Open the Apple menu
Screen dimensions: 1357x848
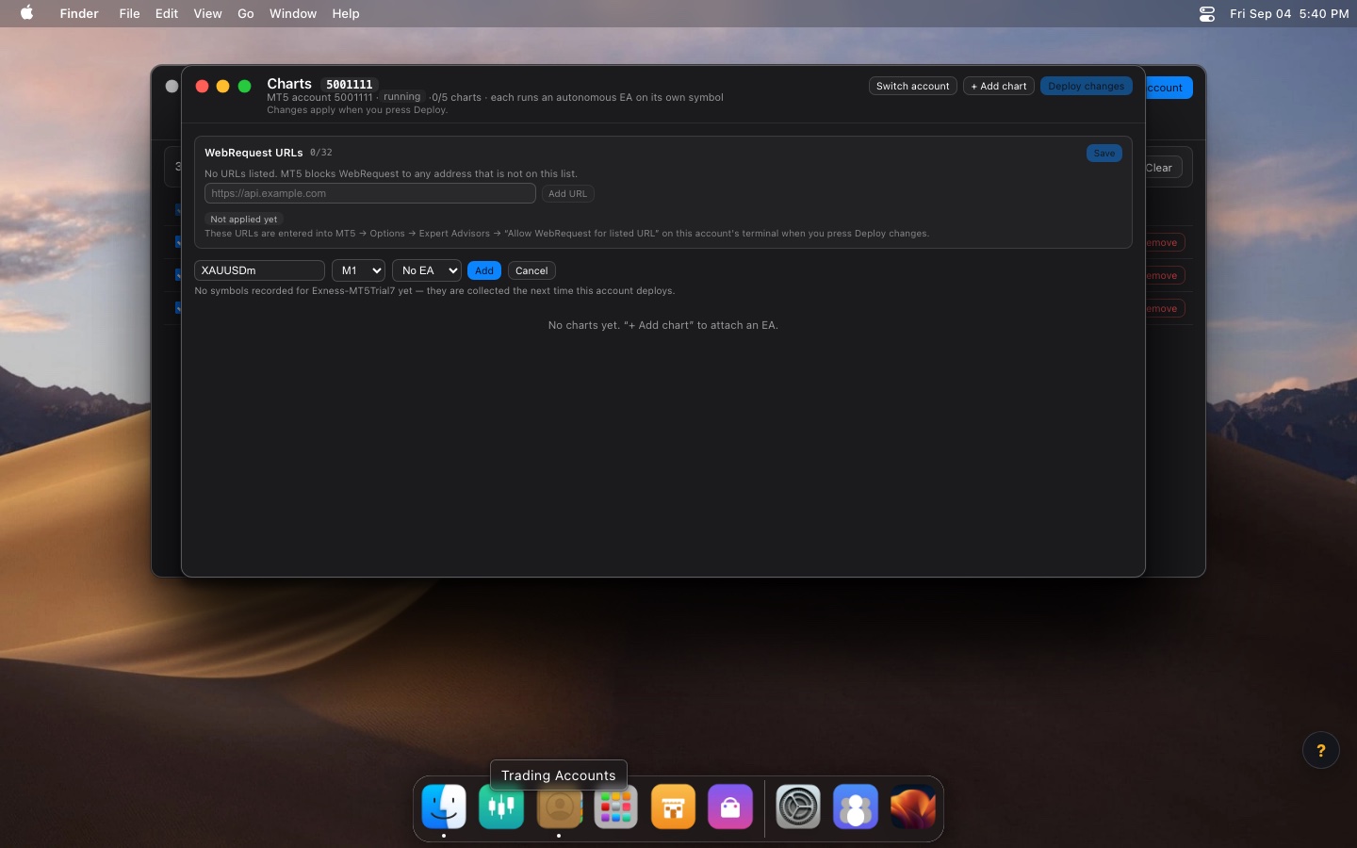pos(26,13)
